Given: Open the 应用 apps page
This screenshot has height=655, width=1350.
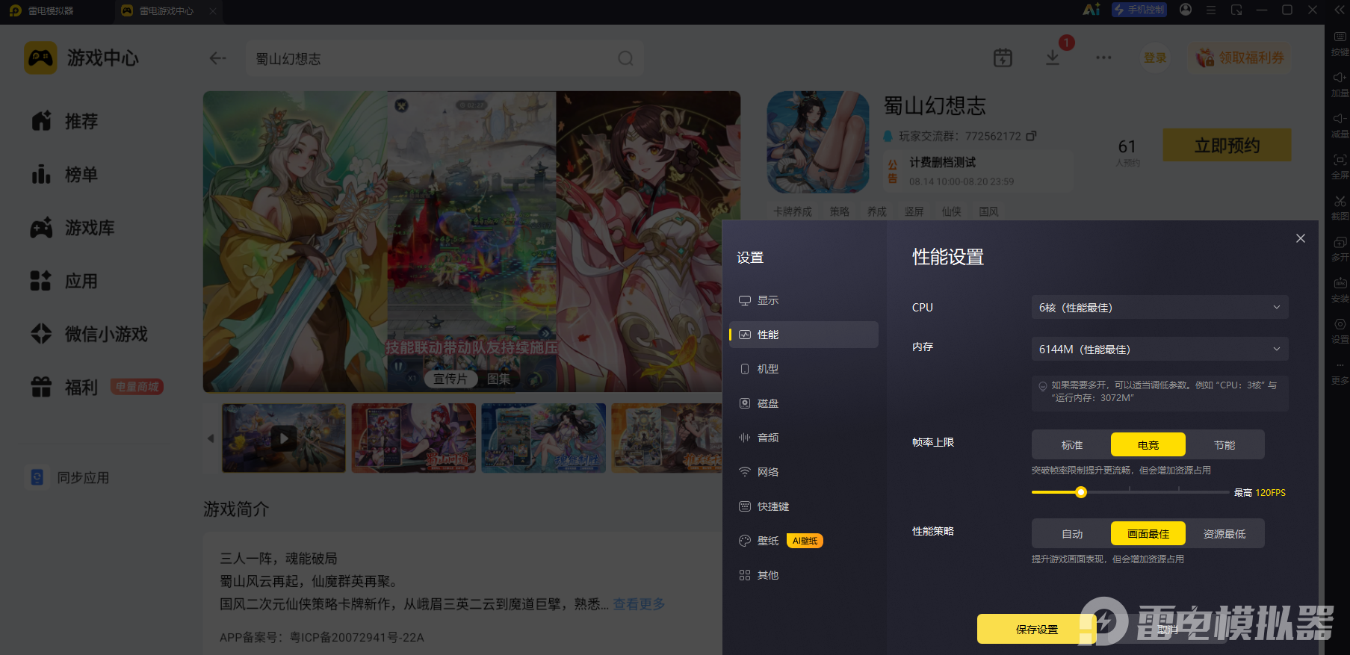Looking at the screenshot, I should tap(65, 282).
